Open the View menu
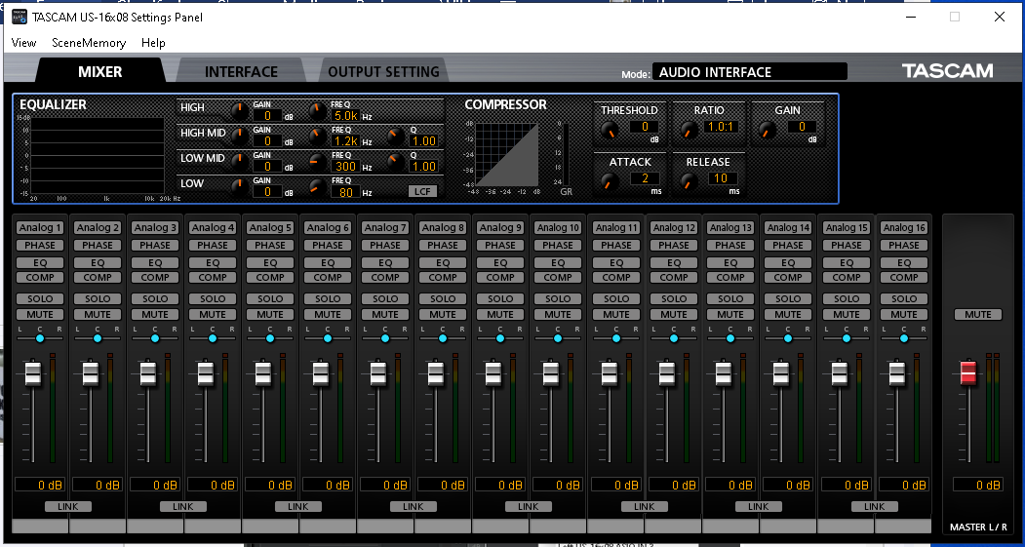The image size is (1025, 547). pos(23,43)
